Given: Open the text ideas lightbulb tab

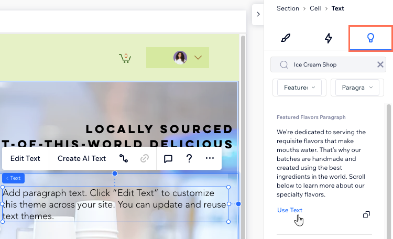Looking at the screenshot, I should 370,38.
